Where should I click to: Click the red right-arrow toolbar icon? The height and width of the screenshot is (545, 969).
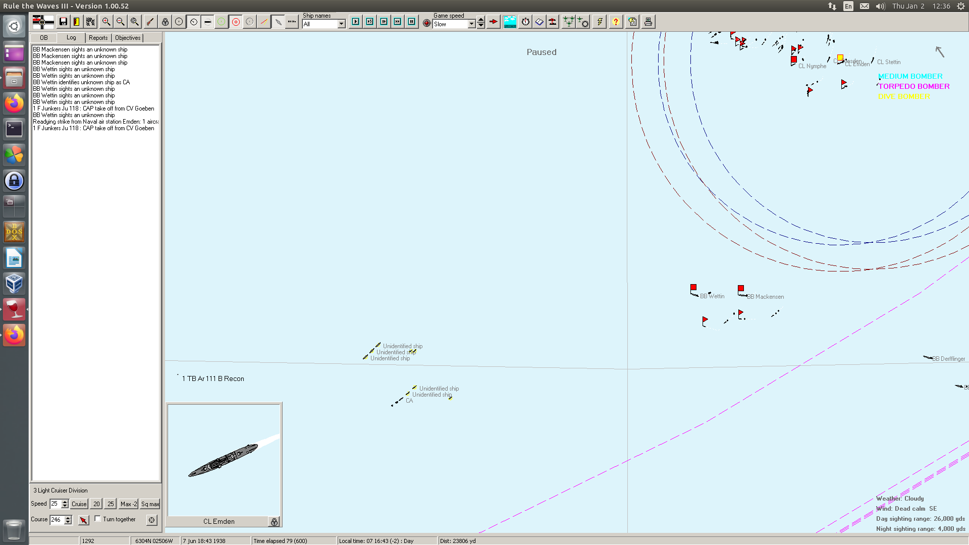click(494, 22)
